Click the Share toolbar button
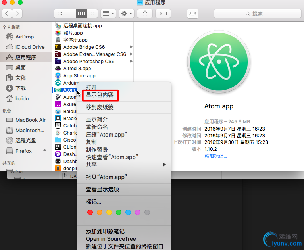304x250 pixels. point(145,13)
